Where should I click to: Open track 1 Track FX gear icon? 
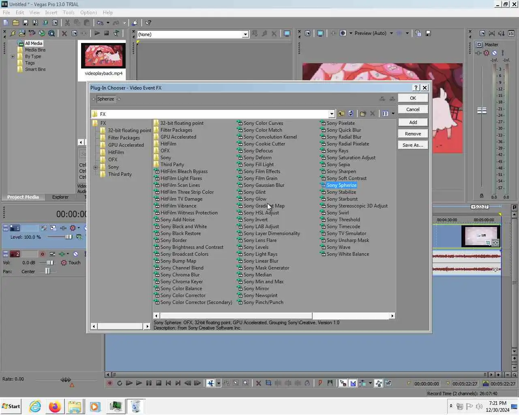73,228
